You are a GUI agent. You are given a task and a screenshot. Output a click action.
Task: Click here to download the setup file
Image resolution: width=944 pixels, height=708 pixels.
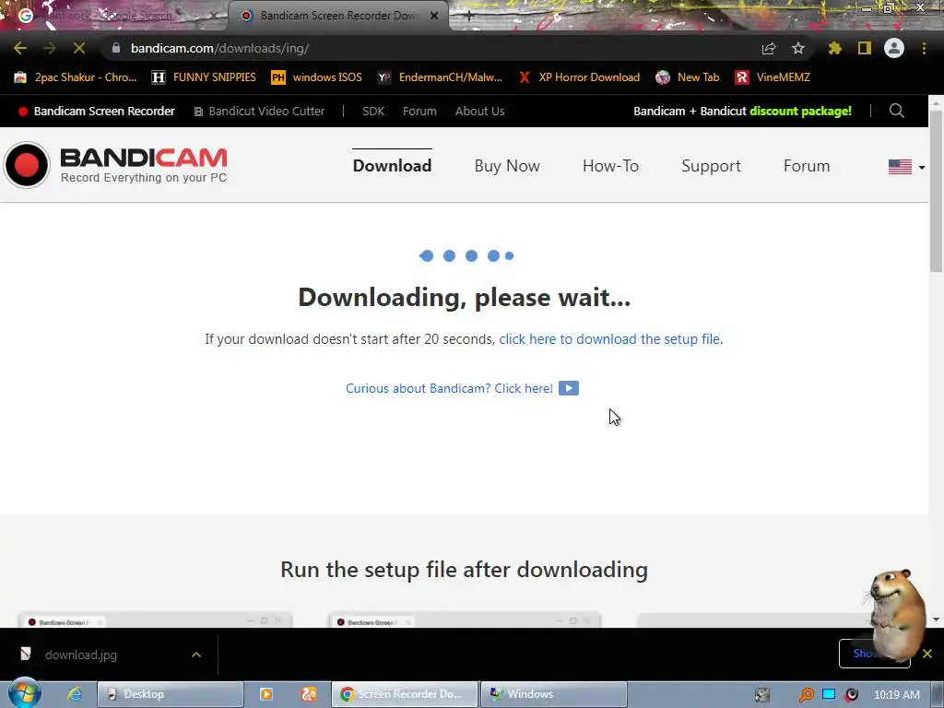coord(609,339)
